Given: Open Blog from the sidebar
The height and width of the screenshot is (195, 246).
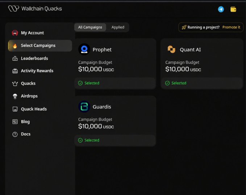Looking at the screenshot, I should click(40, 122).
